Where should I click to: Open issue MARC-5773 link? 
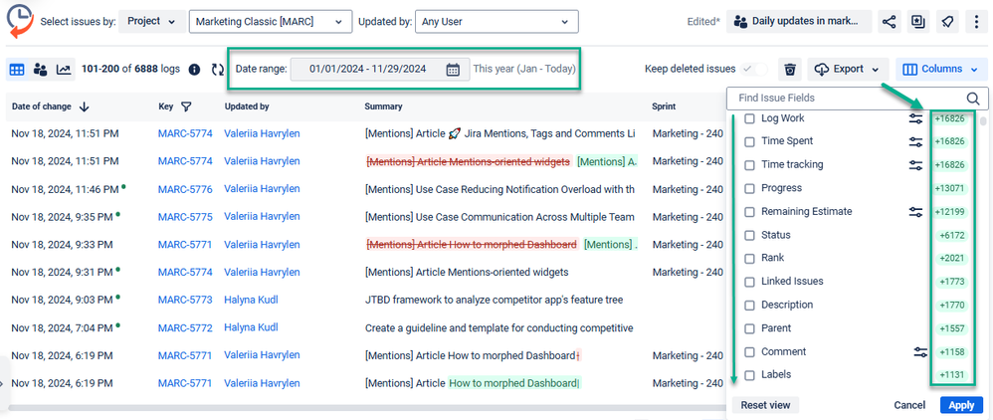(185, 301)
